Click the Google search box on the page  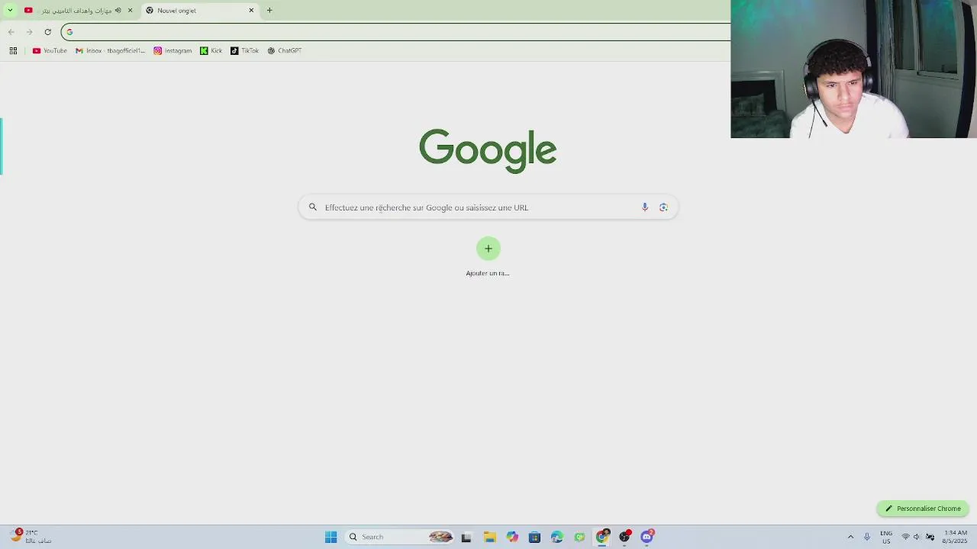tap(488, 207)
